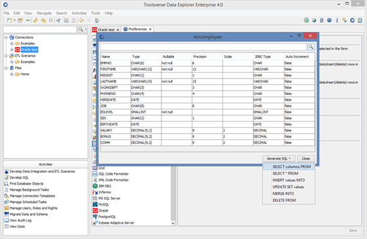
Task: Choose INSERT values INTO menu entry
Action: tap(288, 180)
